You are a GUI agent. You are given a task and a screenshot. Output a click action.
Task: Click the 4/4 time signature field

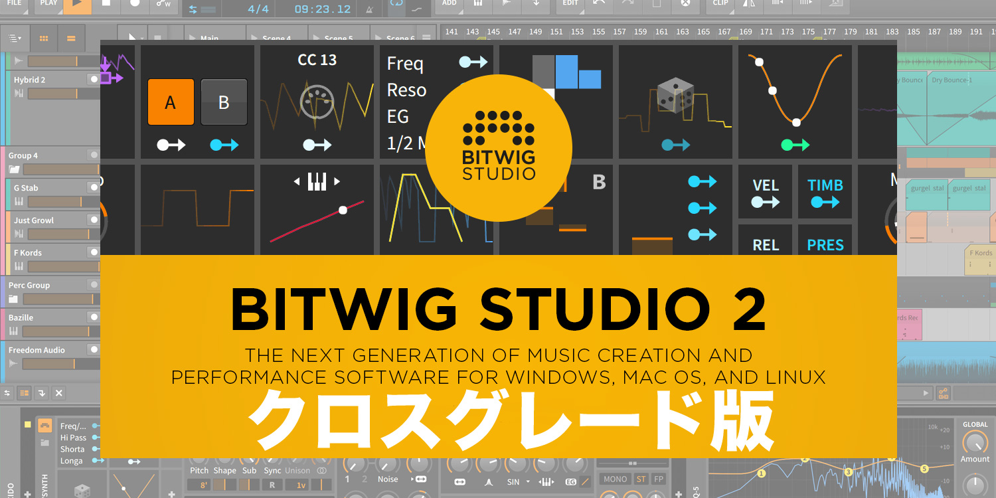coord(258,9)
